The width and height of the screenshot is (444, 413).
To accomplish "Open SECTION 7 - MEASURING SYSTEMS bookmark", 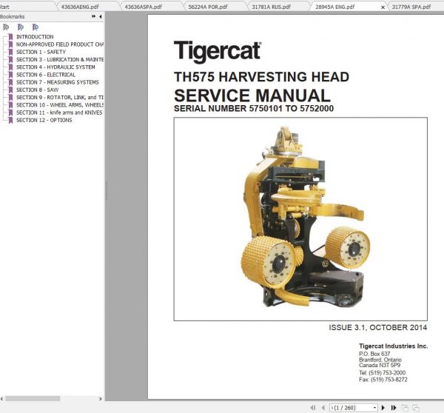I will [58, 82].
